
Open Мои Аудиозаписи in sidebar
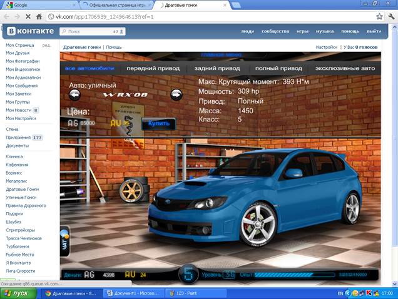[x=23, y=78]
